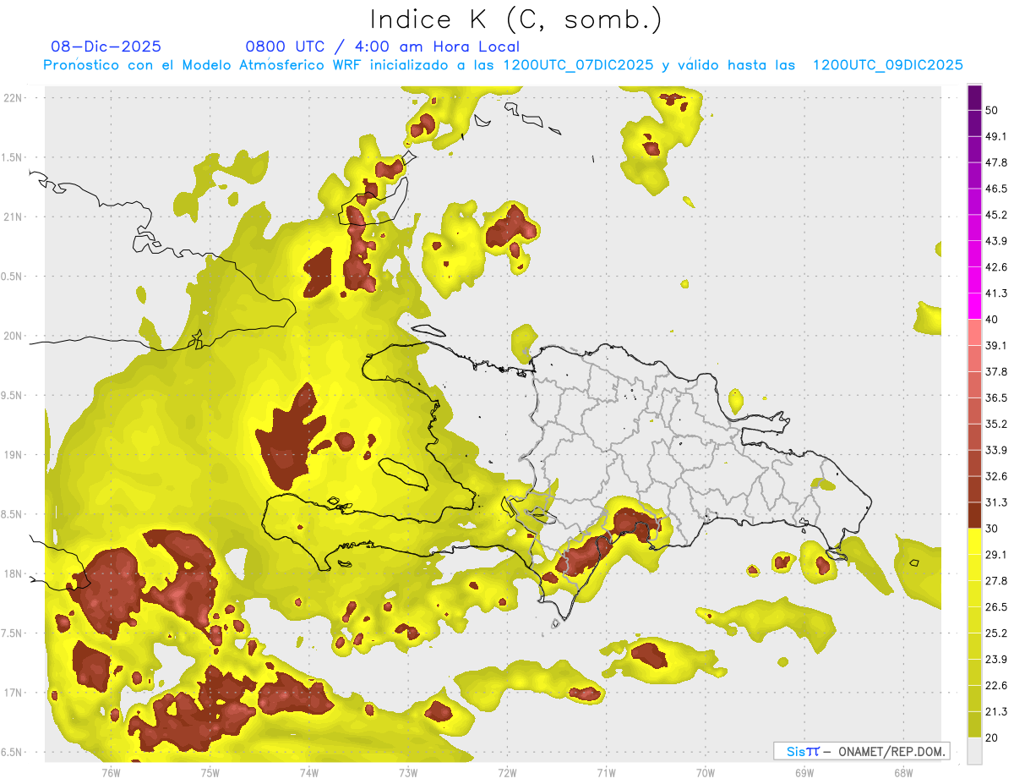Image resolution: width=1014 pixels, height=784 pixels.
Task: Click the 76W longitude label
Action: 111,772
